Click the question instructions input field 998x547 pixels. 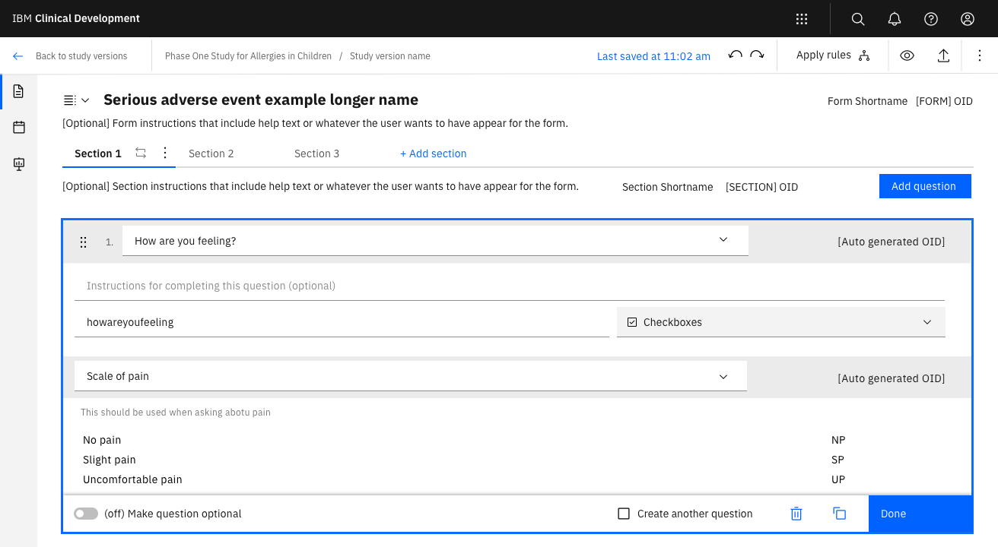tap(510, 286)
